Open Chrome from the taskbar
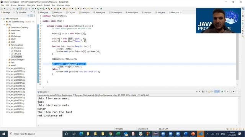This screenshot has width=245, height=137. [x=111, y=134]
